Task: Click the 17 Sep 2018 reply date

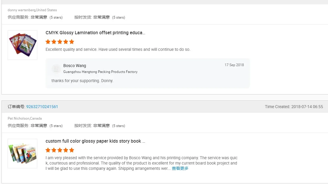Action: (234, 65)
